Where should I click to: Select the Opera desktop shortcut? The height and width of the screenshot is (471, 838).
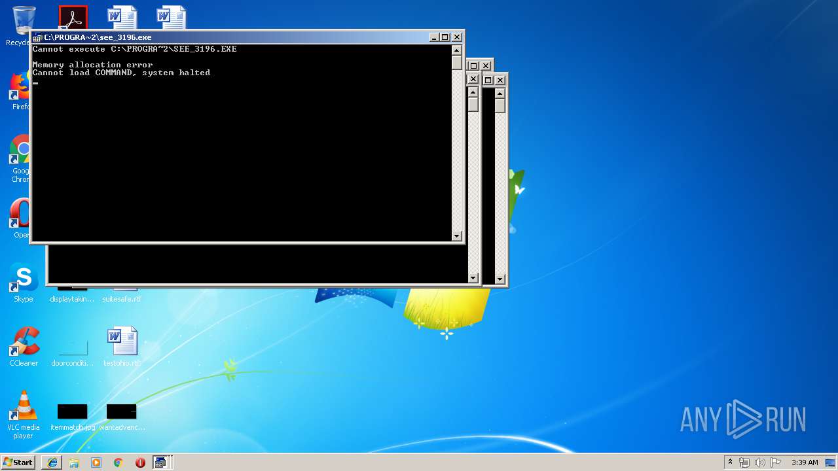click(x=20, y=219)
